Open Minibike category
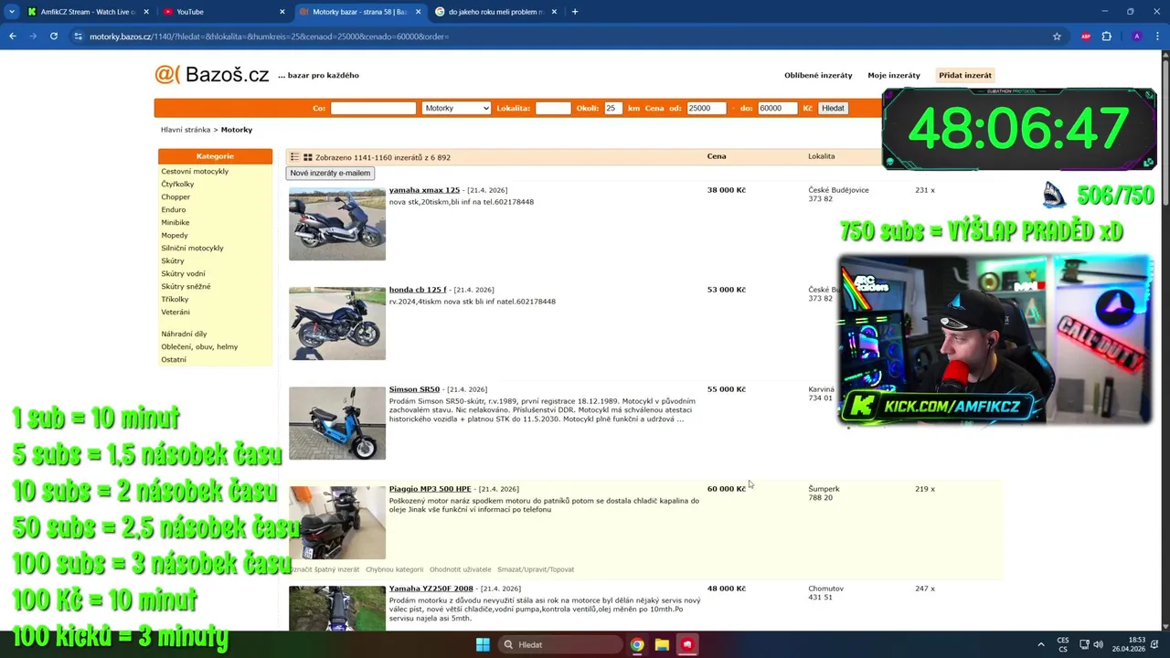Image resolution: width=1170 pixels, height=658 pixels. (x=175, y=222)
